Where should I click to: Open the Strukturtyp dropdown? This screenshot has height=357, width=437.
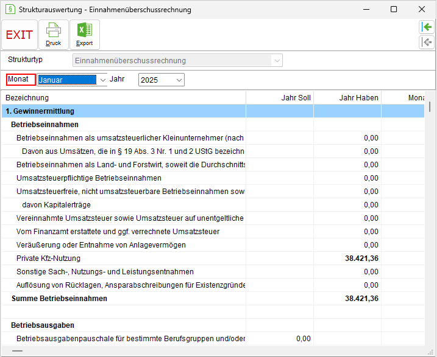coord(177,60)
